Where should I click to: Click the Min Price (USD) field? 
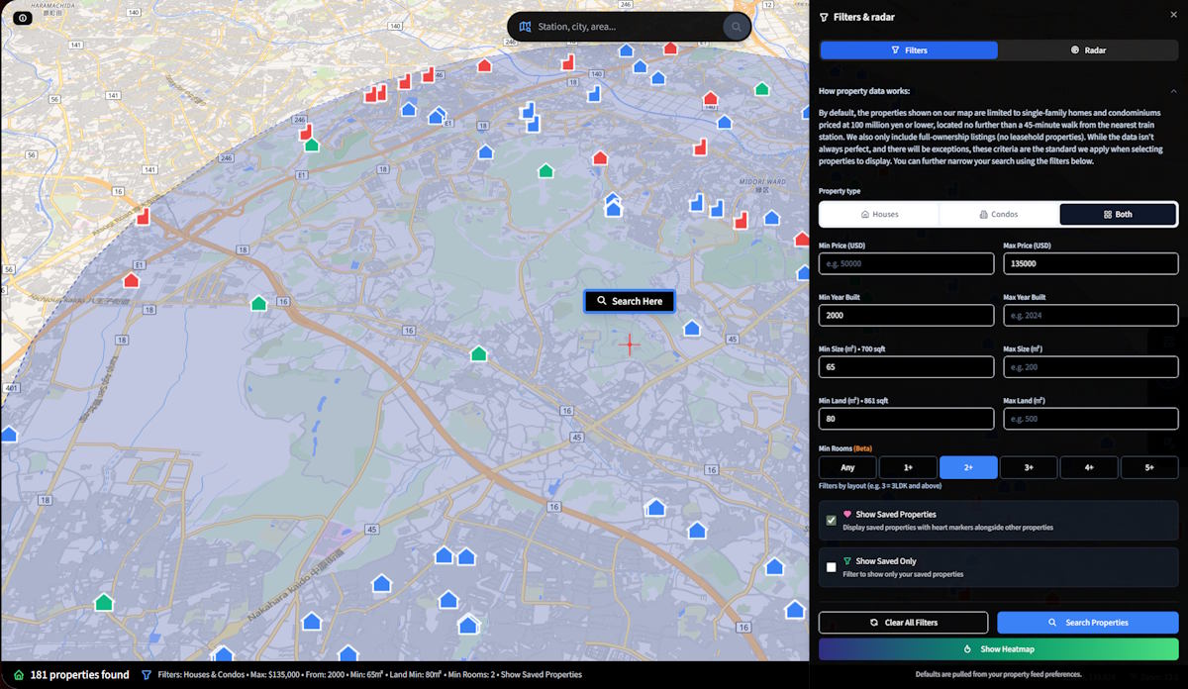click(906, 263)
